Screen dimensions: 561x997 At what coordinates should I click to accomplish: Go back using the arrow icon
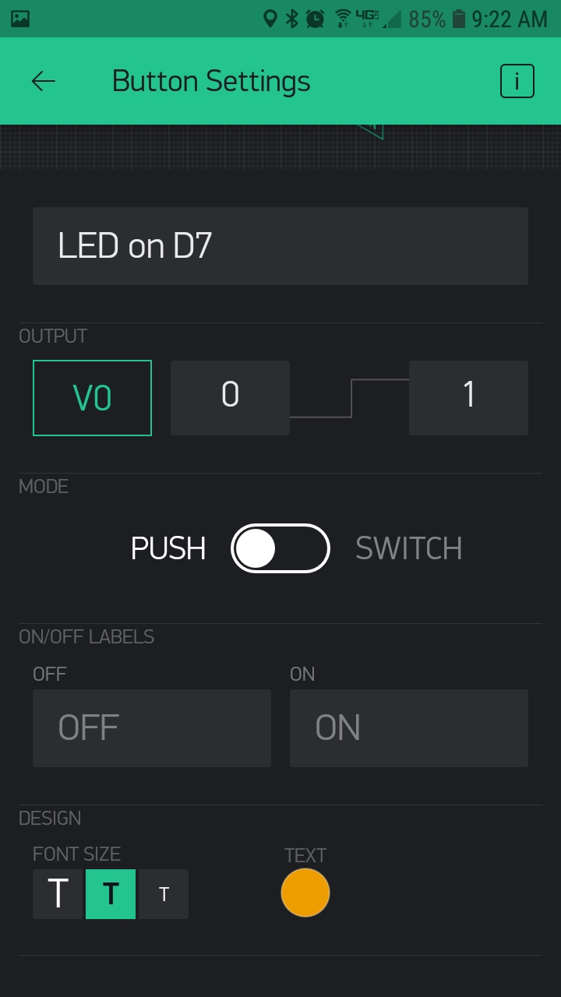coord(44,81)
